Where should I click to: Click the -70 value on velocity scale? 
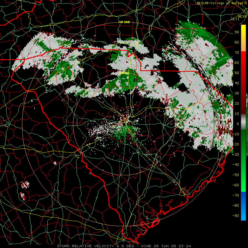click(236, 195)
